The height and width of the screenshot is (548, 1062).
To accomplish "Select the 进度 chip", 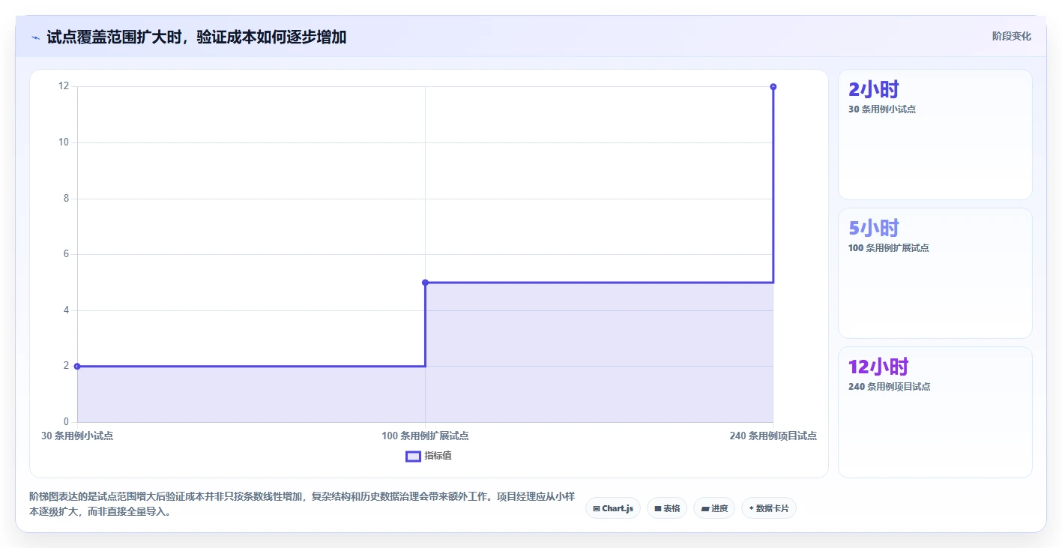I will click(x=714, y=508).
